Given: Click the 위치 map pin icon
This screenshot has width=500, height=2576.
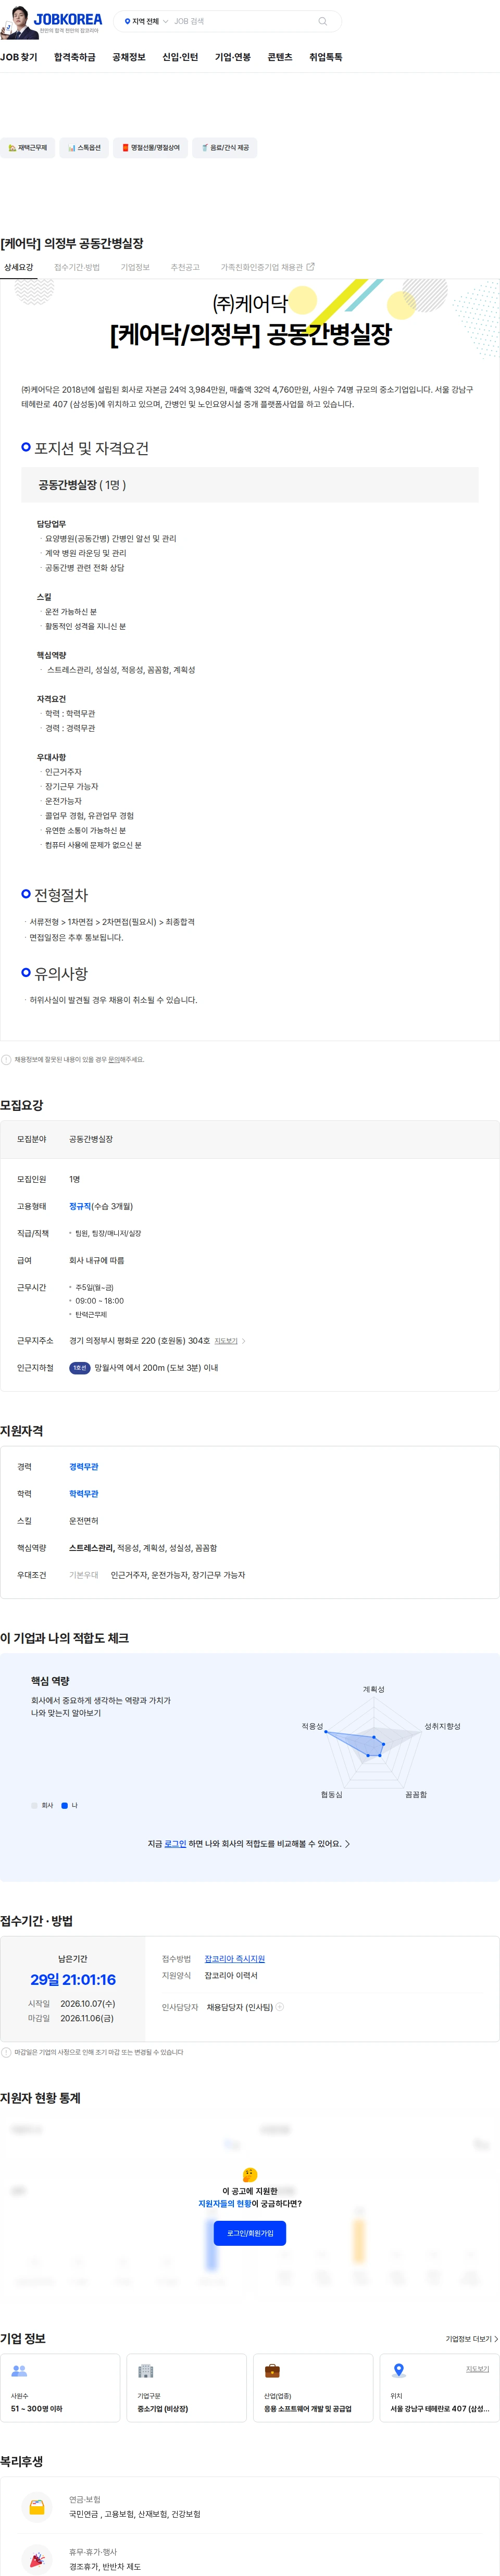Looking at the screenshot, I should coord(399,2370).
